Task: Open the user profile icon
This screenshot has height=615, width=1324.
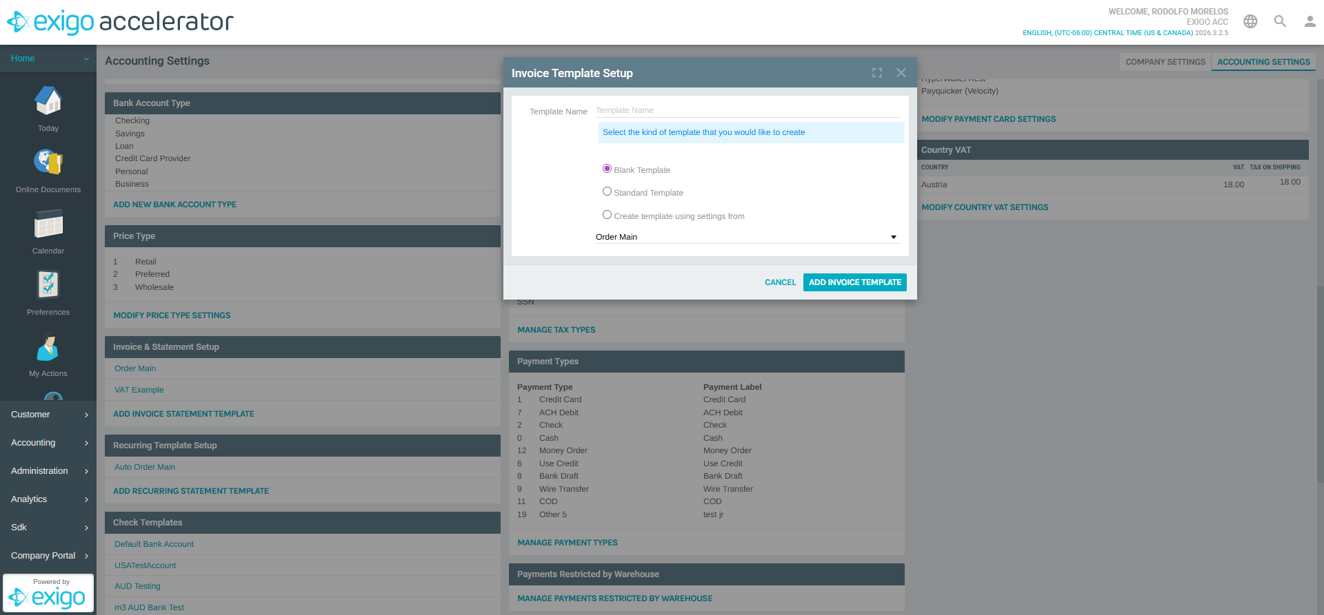Action: (x=1310, y=21)
